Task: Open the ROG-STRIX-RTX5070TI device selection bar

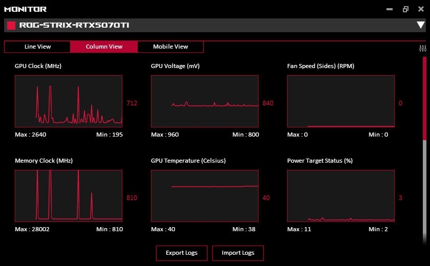Action: (205, 25)
